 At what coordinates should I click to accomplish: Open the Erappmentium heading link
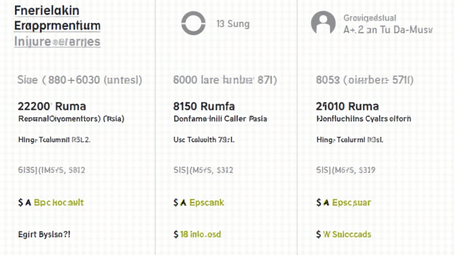coord(57,25)
